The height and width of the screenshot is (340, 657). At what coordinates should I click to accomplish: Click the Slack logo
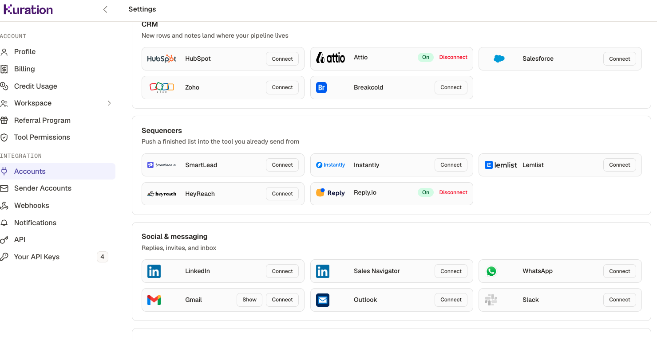point(491,300)
